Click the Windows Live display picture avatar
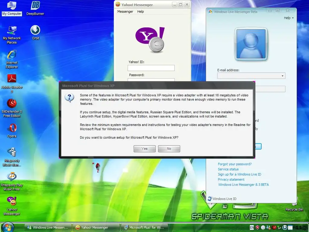The image size is (309, 232). pyautogui.click(x=251, y=44)
